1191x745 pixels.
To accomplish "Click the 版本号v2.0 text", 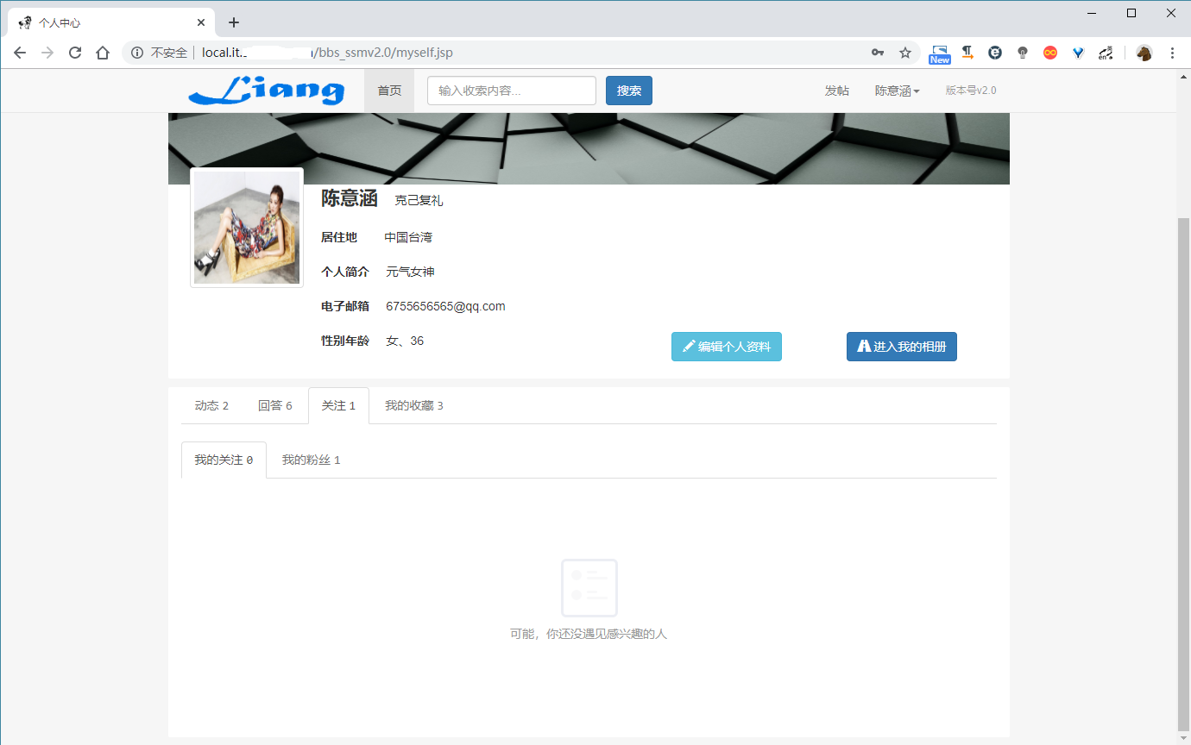I will coord(971,90).
